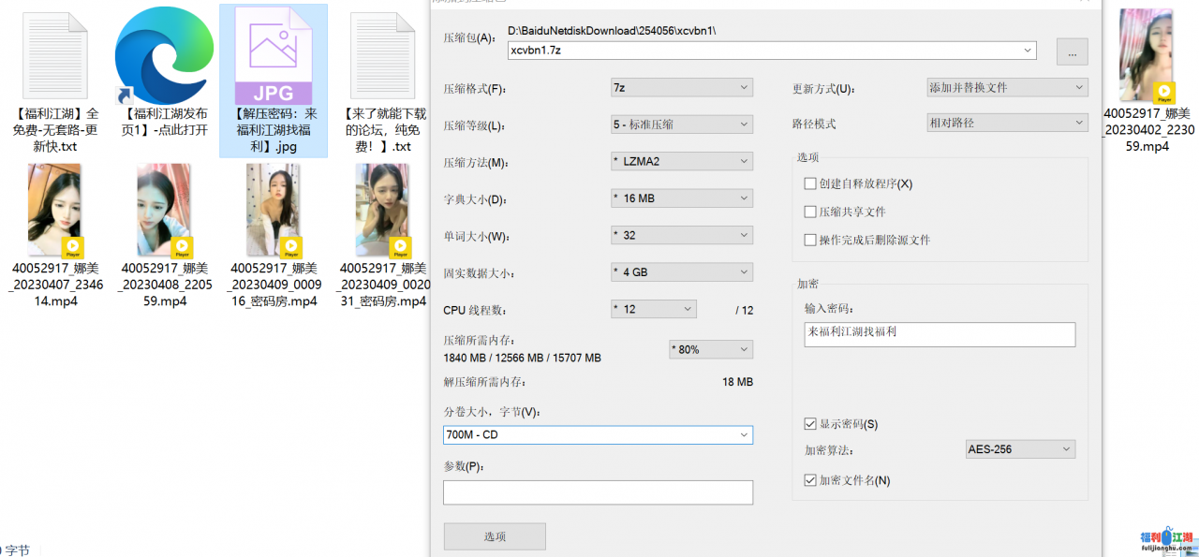
Task: Open the 更新方式 添加并替换文件 dropdown
Action: (1007, 86)
